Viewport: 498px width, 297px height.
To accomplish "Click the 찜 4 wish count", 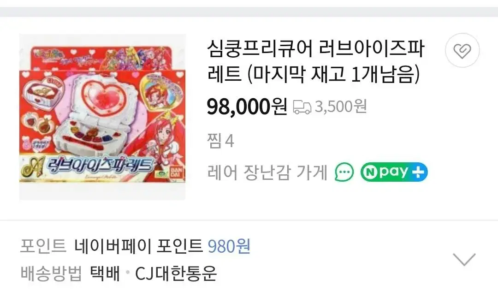I will 221,141.
